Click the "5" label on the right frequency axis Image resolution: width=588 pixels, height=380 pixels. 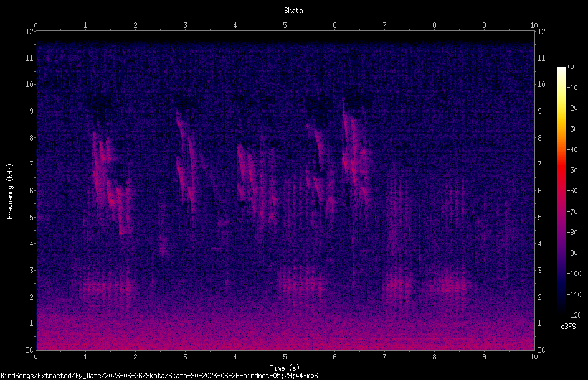539,217
